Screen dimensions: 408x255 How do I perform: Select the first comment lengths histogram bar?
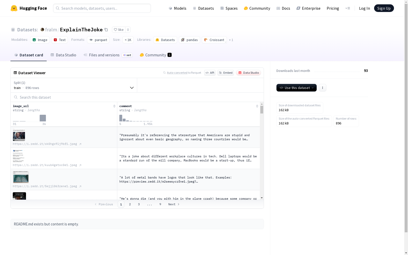coord(121,118)
